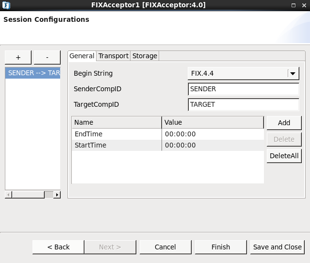Go back with the Back button
The image size is (310, 263).
click(58, 247)
